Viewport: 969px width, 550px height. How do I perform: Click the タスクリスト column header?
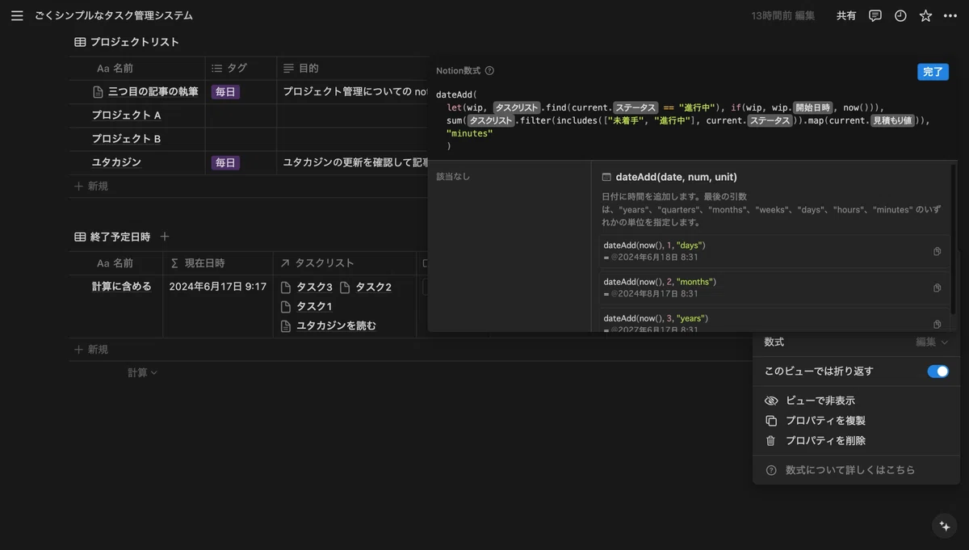point(345,263)
